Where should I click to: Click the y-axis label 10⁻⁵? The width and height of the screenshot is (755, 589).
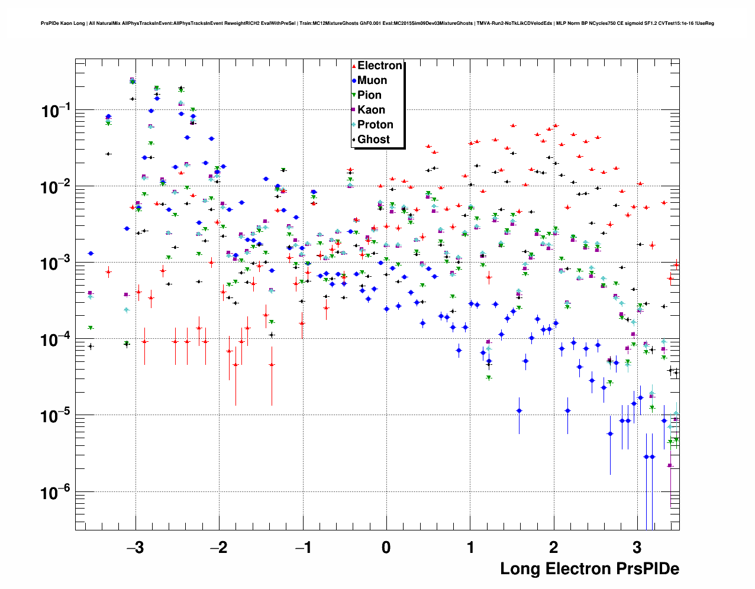[x=55, y=416]
